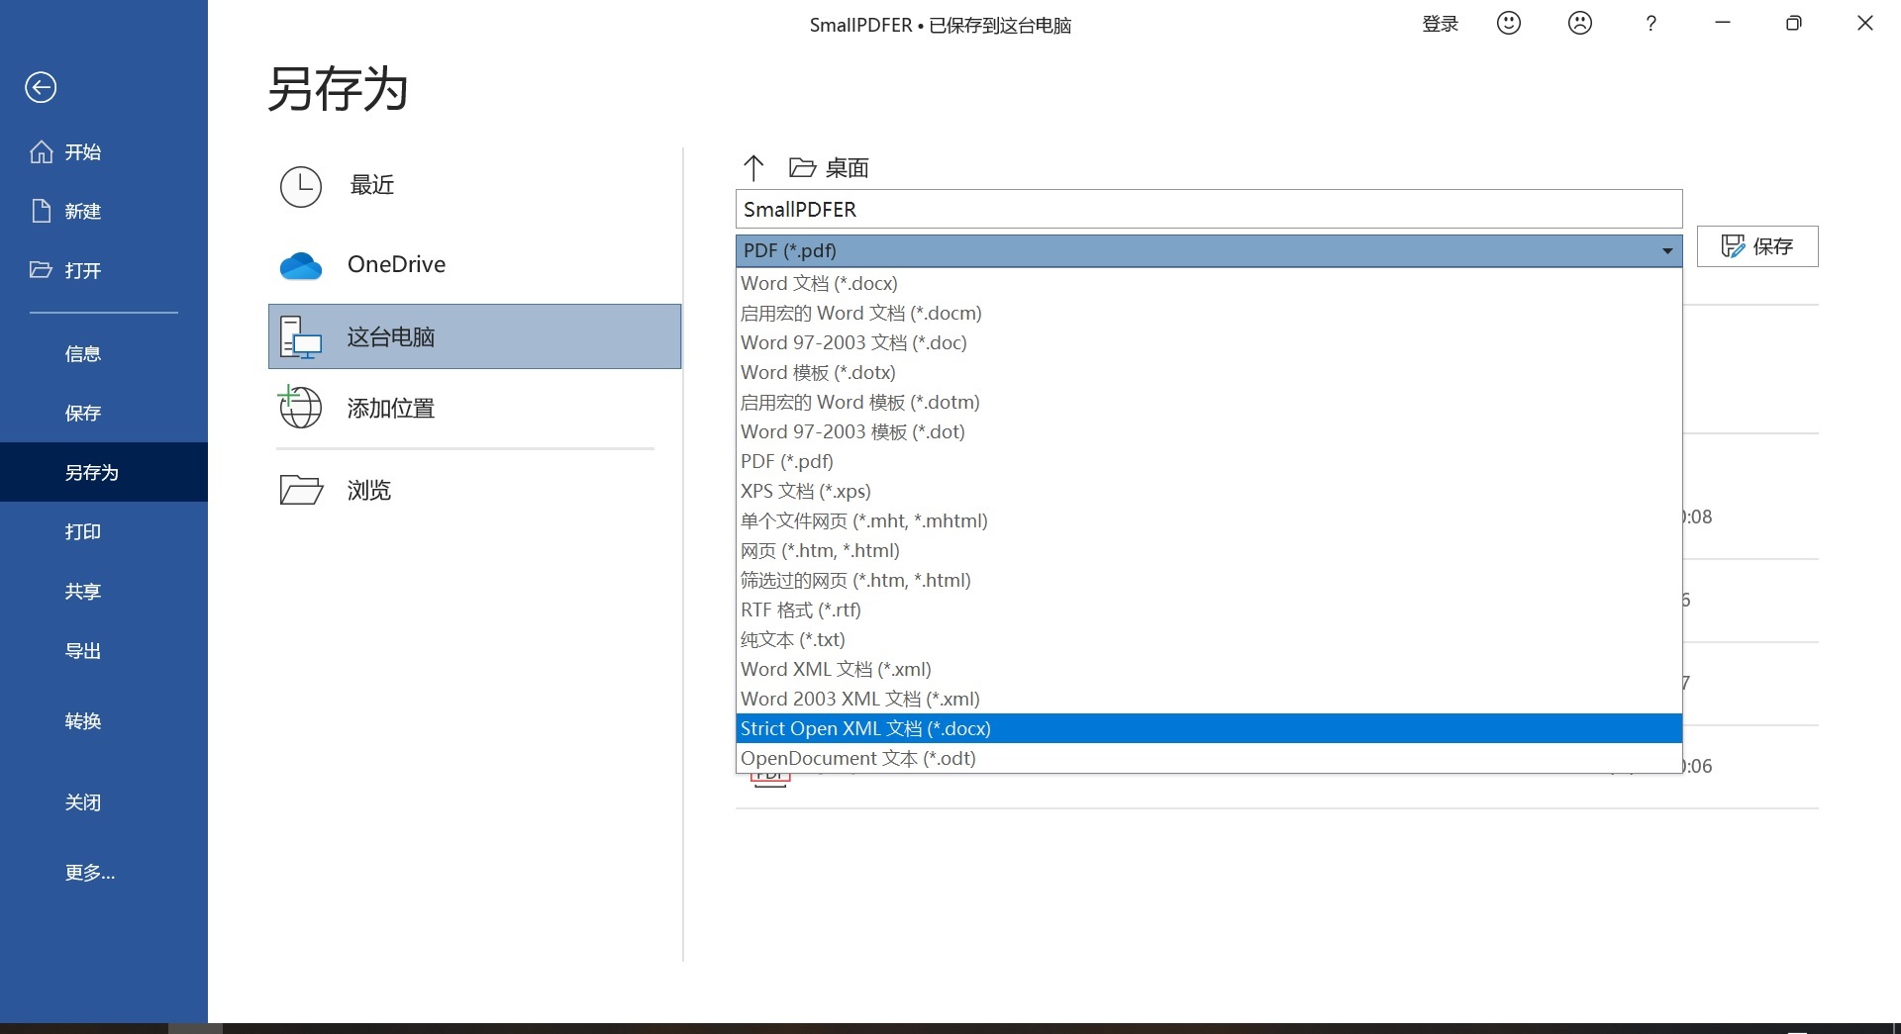
Task: Click the Recent clock icon
Action: 301,186
